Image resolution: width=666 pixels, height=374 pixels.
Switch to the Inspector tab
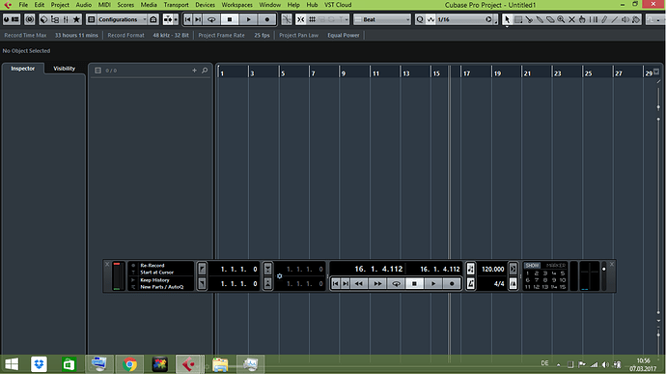[23, 68]
